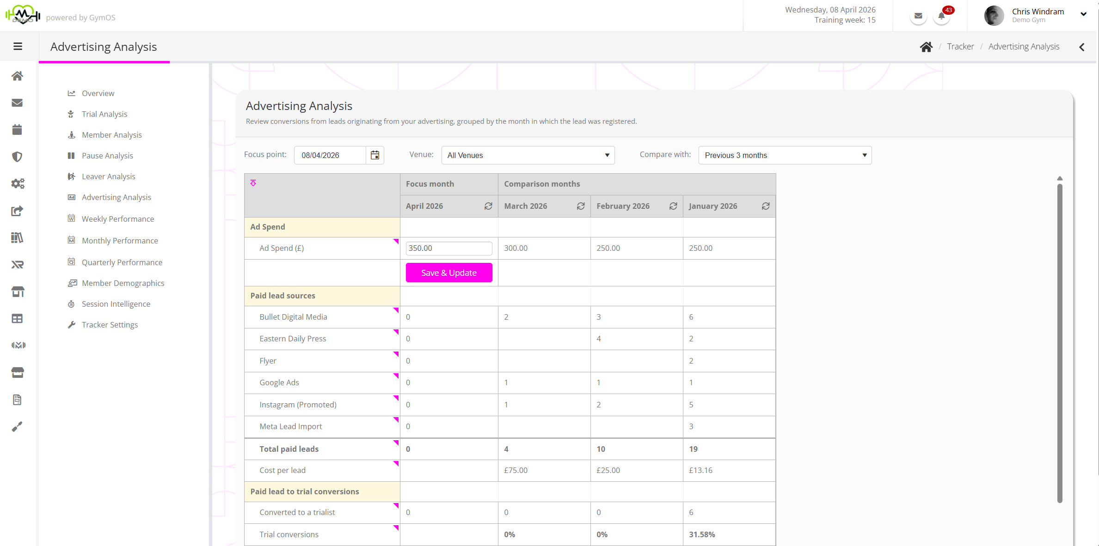
Task: Open the Compare with dropdown
Action: (x=785, y=155)
